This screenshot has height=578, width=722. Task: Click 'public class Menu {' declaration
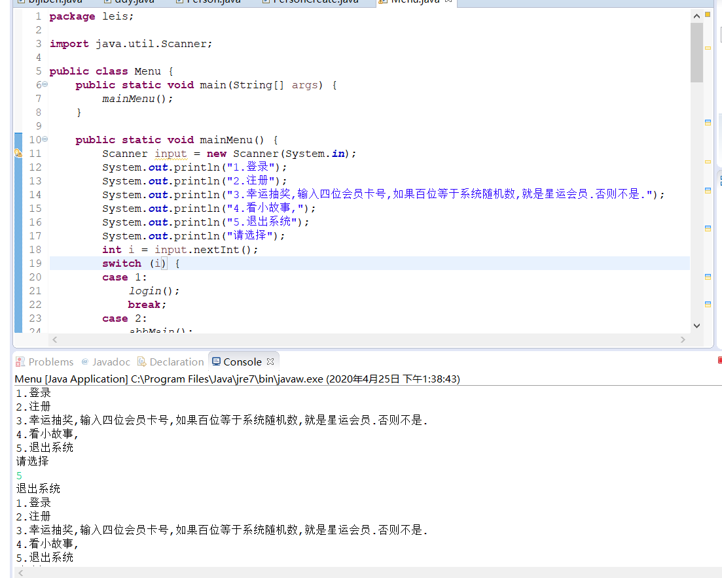click(x=111, y=71)
